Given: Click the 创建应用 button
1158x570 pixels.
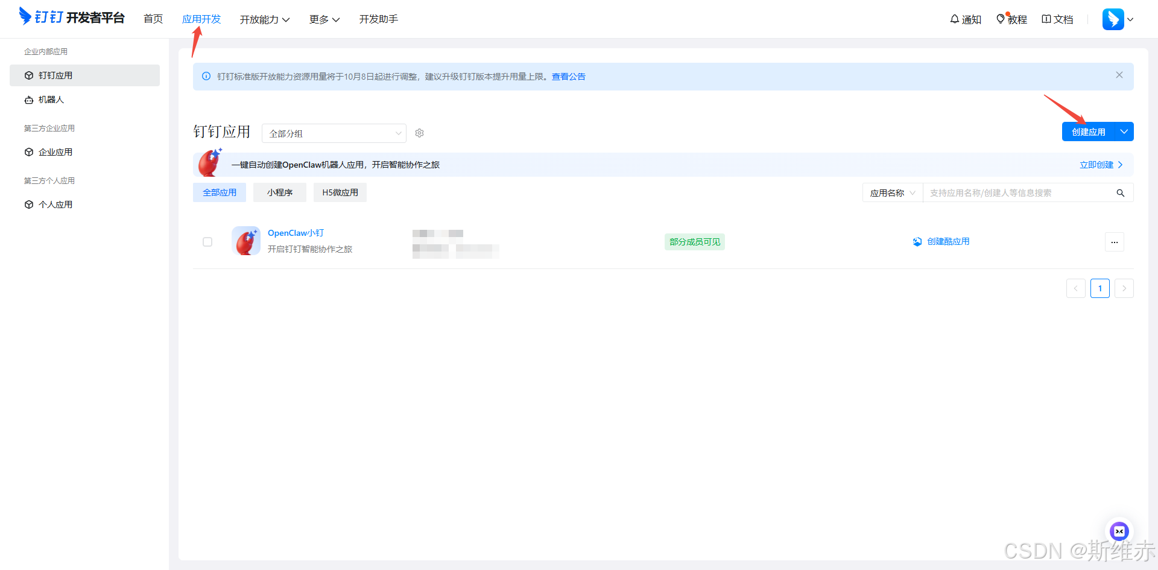Looking at the screenshot, I should click(1089, 131).
